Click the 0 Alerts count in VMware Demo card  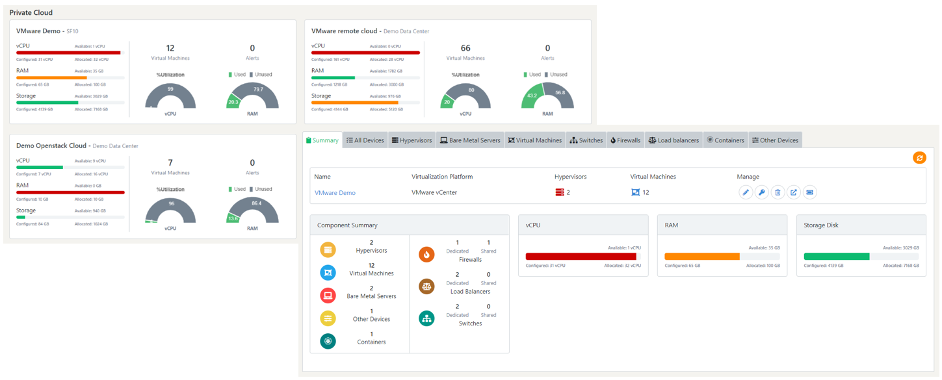point(252,48)
